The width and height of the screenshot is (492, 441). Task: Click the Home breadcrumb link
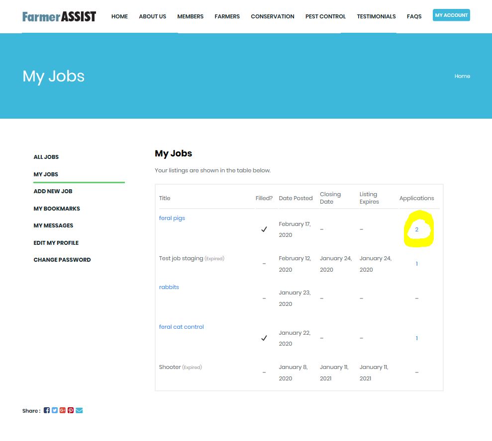(x=462, y=76)
